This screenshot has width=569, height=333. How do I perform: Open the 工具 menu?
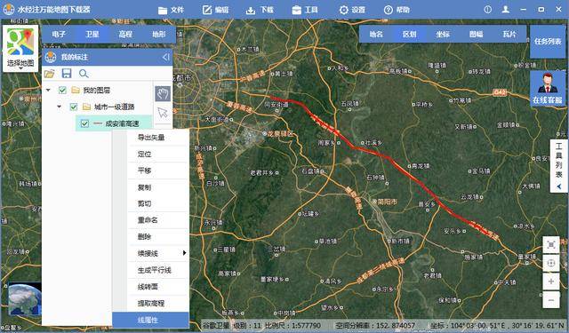[x=305, y=10]
